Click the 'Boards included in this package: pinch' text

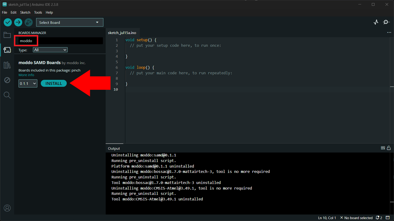coord(50,70)
